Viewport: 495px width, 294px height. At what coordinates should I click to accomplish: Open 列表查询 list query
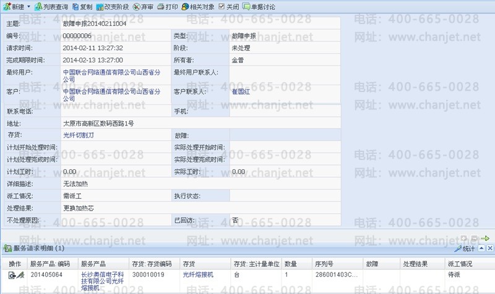tap(51, 7)
